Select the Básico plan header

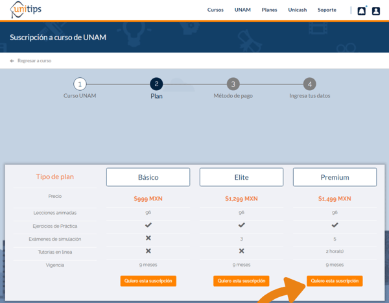coord(148,177)
